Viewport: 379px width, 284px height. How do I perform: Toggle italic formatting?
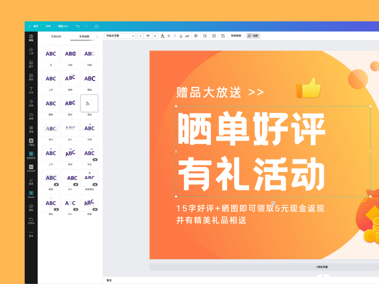coord(175,36)
